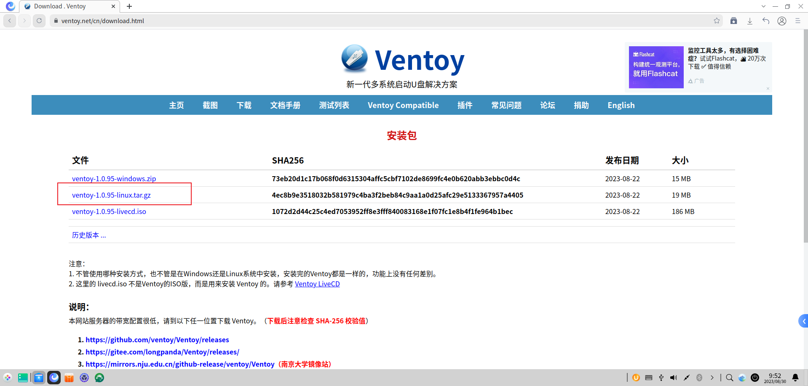The image size is (808, 386).
Task: Open the Ventoy LiveCD link
Action: (317, 284)
